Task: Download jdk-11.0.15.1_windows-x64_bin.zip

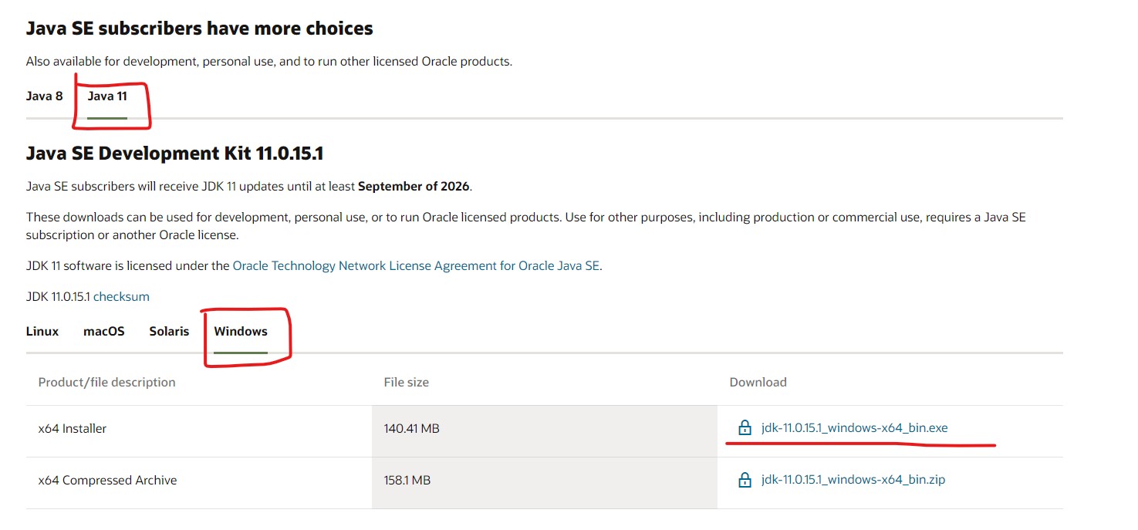Action: pos(853,480)
